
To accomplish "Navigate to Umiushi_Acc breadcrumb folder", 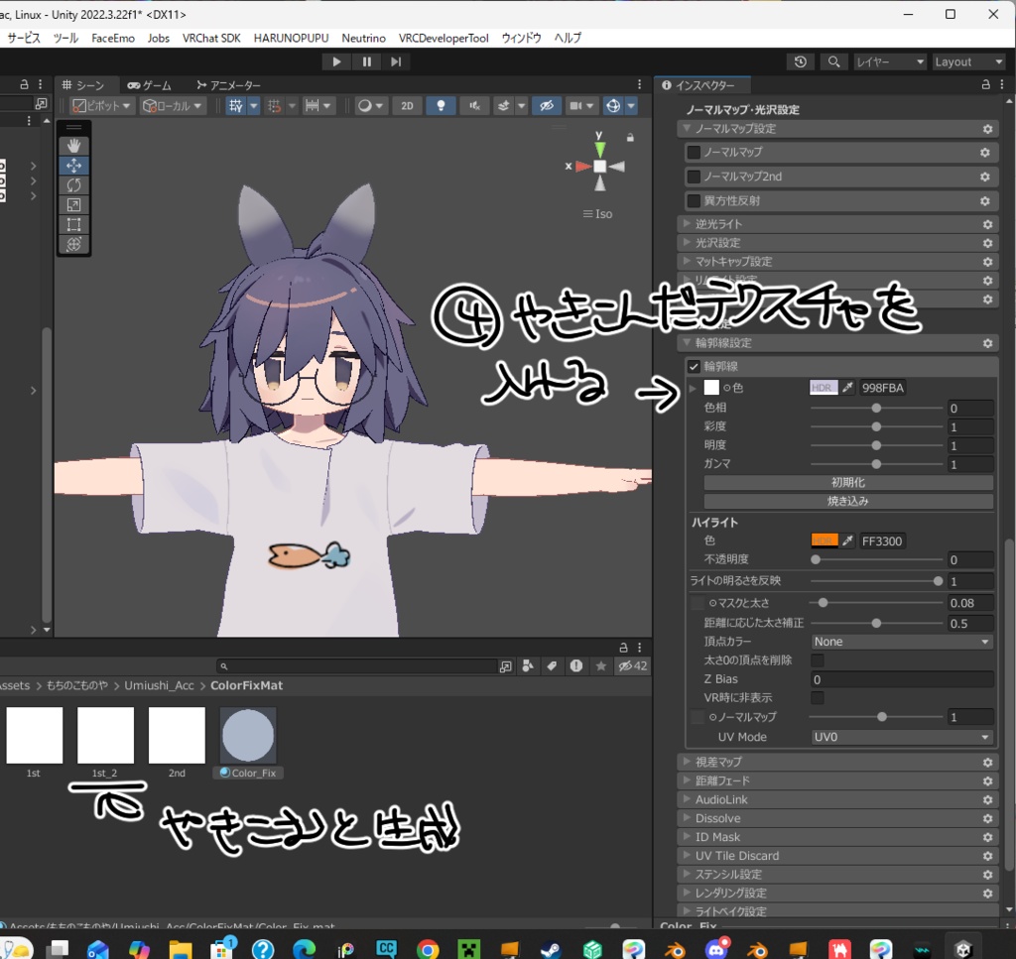I will [159, 685].
